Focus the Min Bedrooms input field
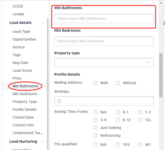This screenshot has height=150, width=165. [104, 41]
